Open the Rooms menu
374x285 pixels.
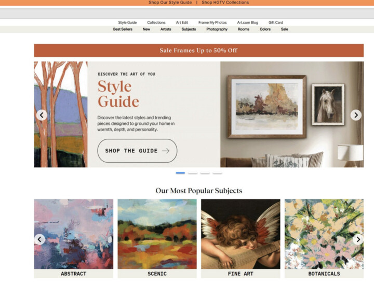click(244, 29)
